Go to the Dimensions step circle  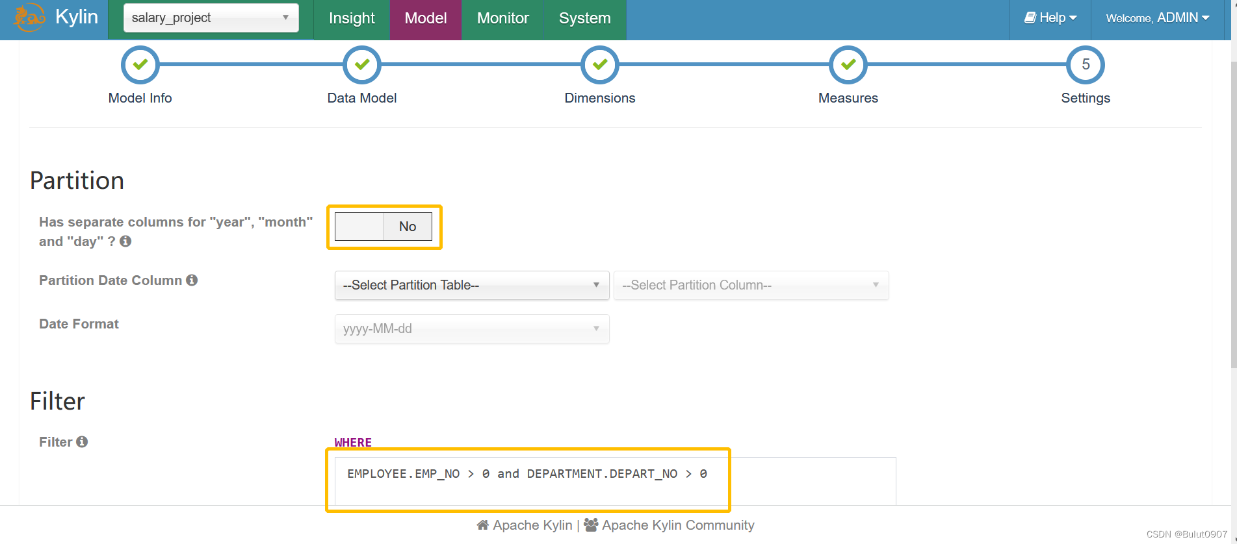[600, 65]
